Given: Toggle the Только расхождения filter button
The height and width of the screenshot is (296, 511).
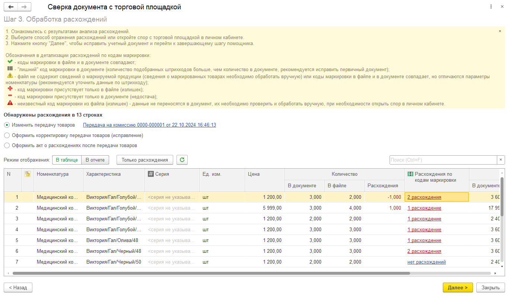Looking at the screenshot, I should 145,160.
